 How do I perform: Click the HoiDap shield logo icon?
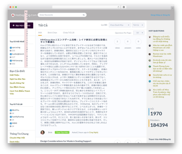tap(13, 15)
